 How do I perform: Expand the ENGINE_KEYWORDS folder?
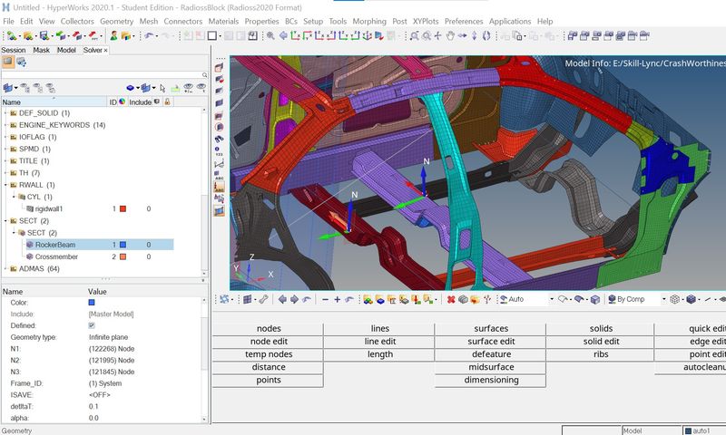(6, 125)
